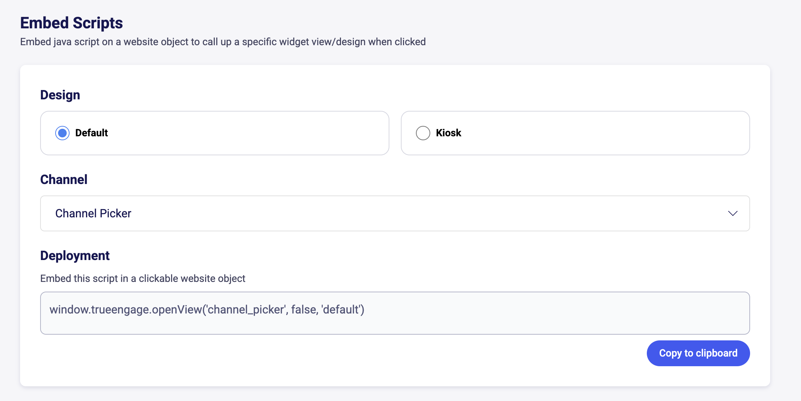Expand the Channel dropdown chevron arrow
Image resolution: width=801 pixels, height=401 pixels.
pos(733,213)
